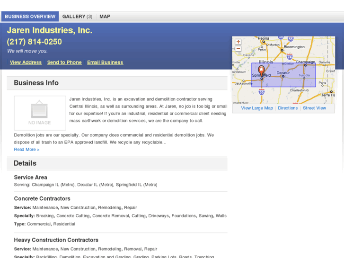The height and width of the screenshot is (258, 344).
Task: Open the Directions link under the map
Action: click(288, 108)
